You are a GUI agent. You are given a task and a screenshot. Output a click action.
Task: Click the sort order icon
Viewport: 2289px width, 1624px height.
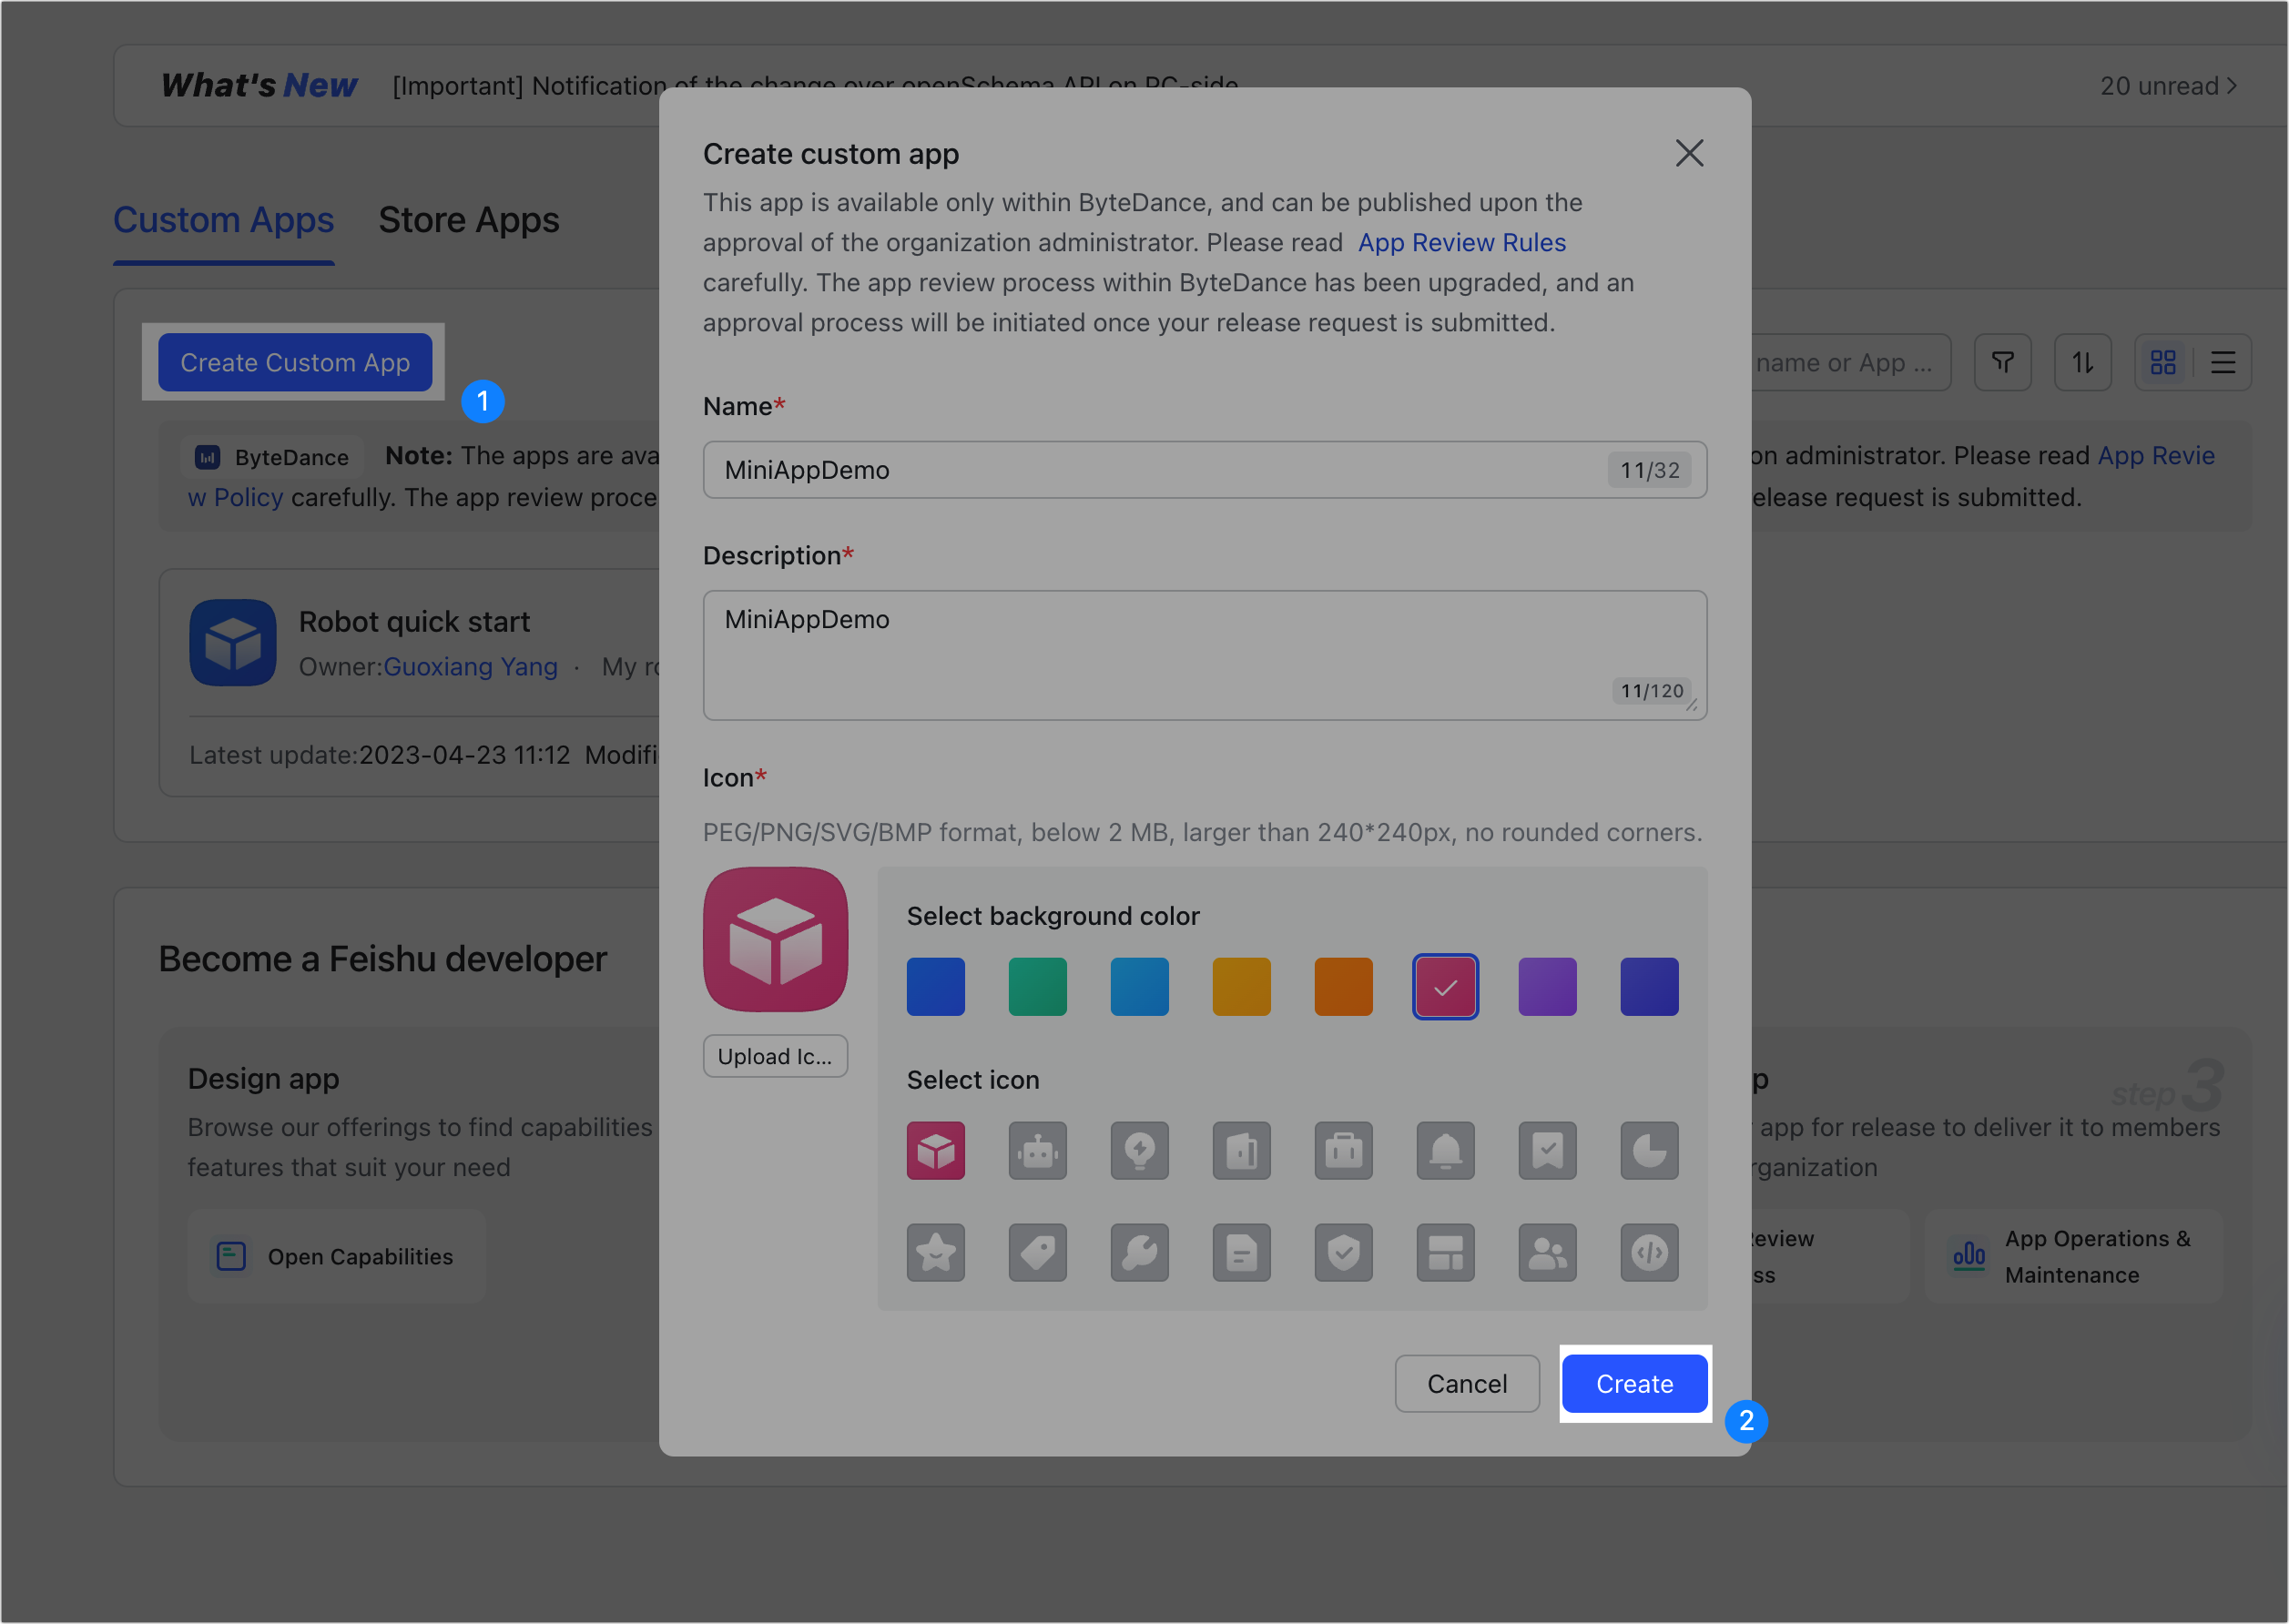point(2082,362)
